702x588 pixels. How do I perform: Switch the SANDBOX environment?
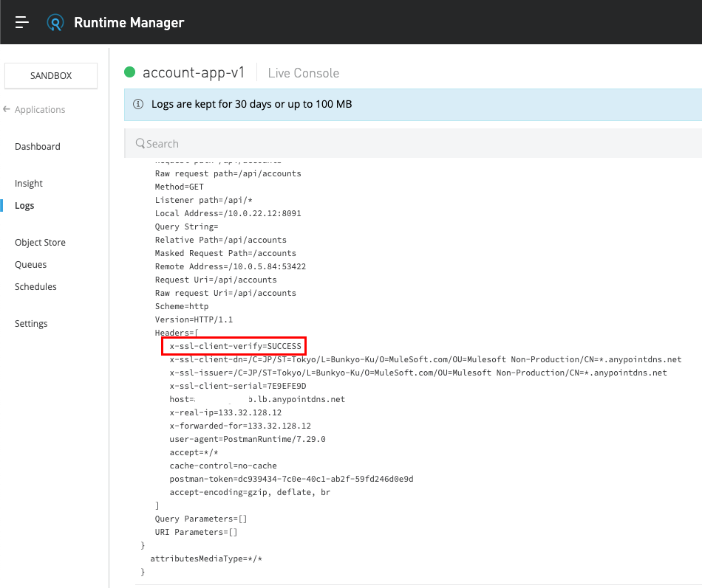click(51, 75)
